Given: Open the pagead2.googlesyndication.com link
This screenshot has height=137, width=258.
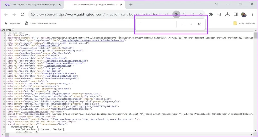Looking at the screenshot, I should point(63,63).
